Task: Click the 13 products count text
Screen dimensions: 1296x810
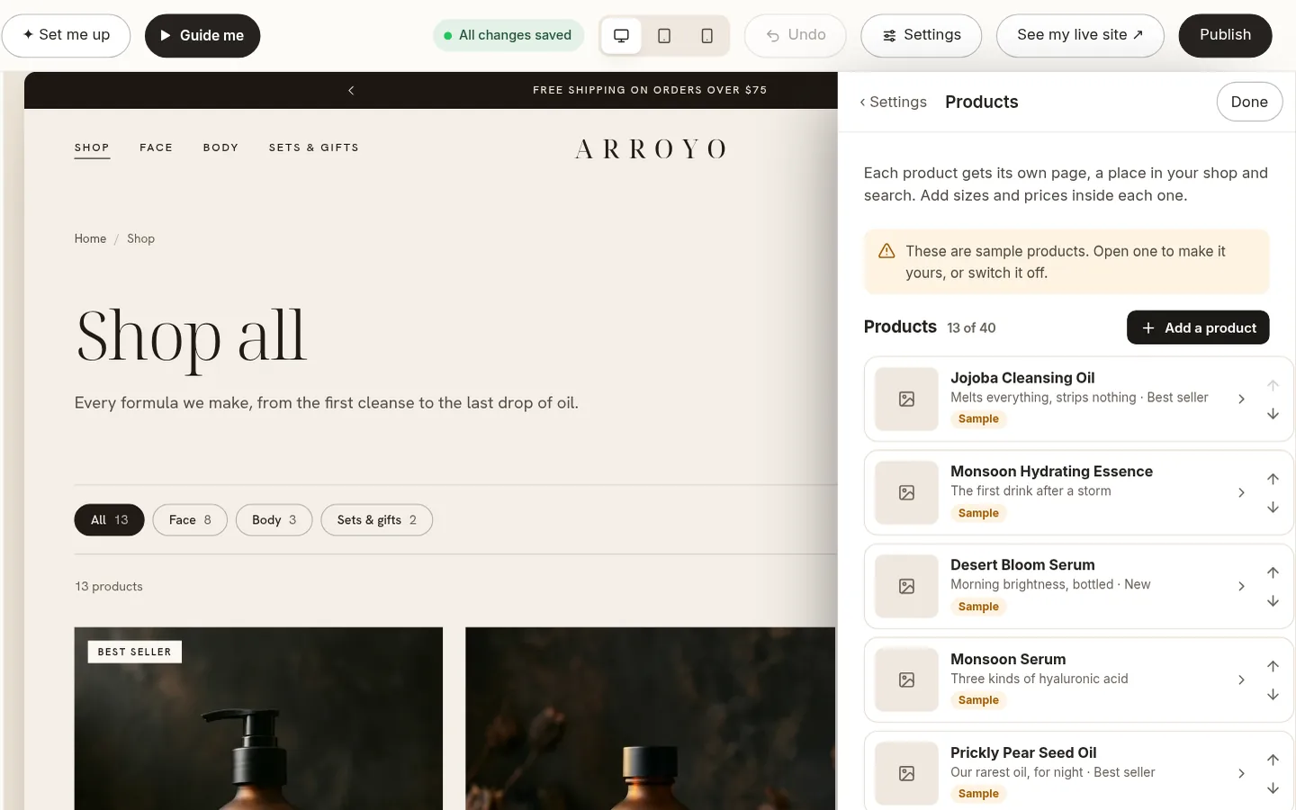Action: pos(109,586)
